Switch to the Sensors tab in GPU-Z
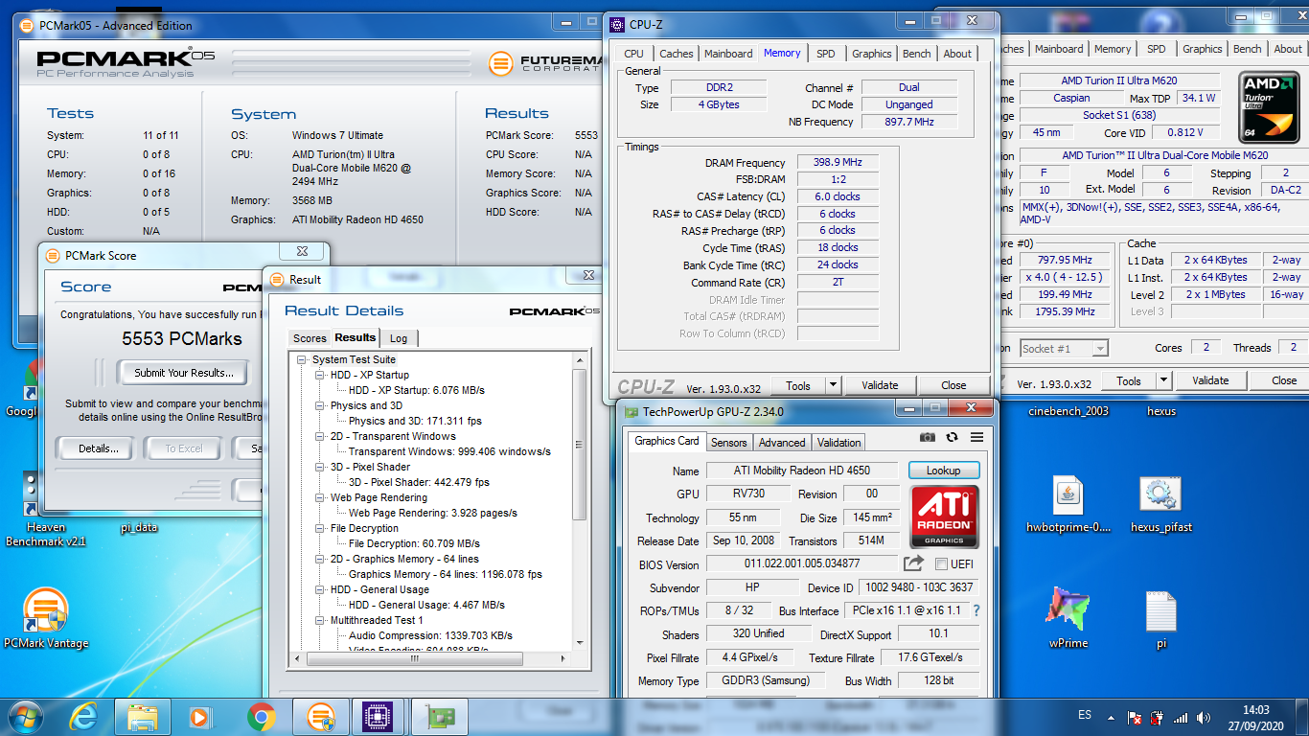This screenshot has height=736, width=1309. coord(728,442)
